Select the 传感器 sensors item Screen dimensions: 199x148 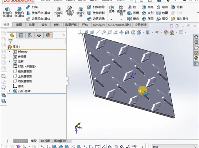20,57
